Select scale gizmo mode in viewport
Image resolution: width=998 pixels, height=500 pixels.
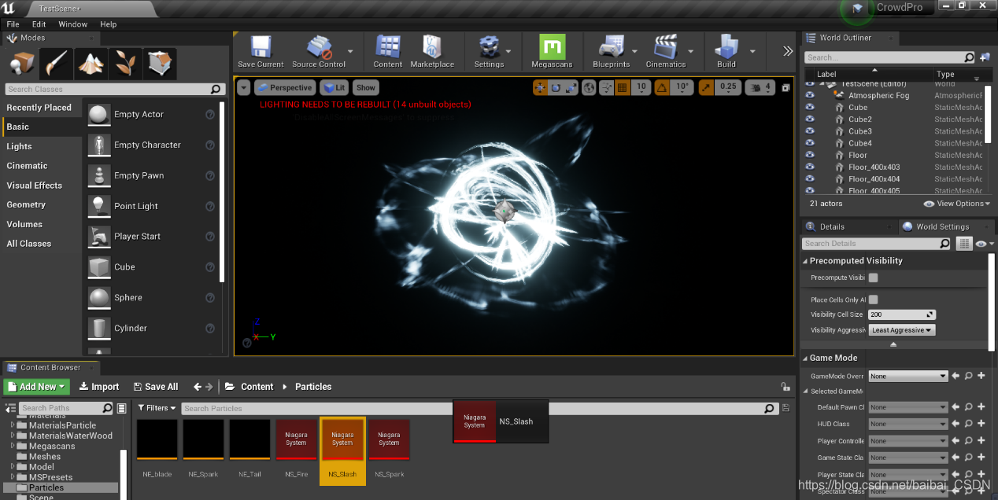(571, 87)
